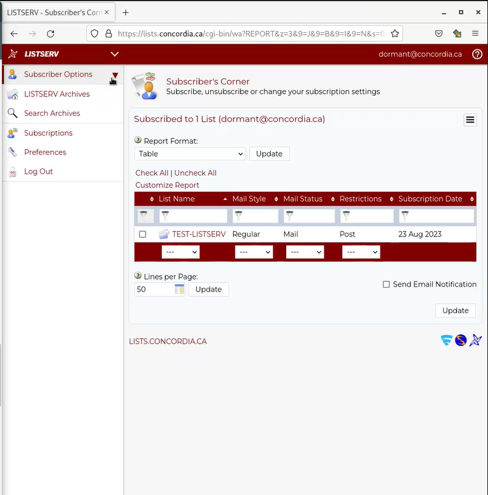Viewport: 488px width, 495px height.
Task: Open the TEST-LISTSERV list link
Action: pyautogui.click(x=199, y=235)
